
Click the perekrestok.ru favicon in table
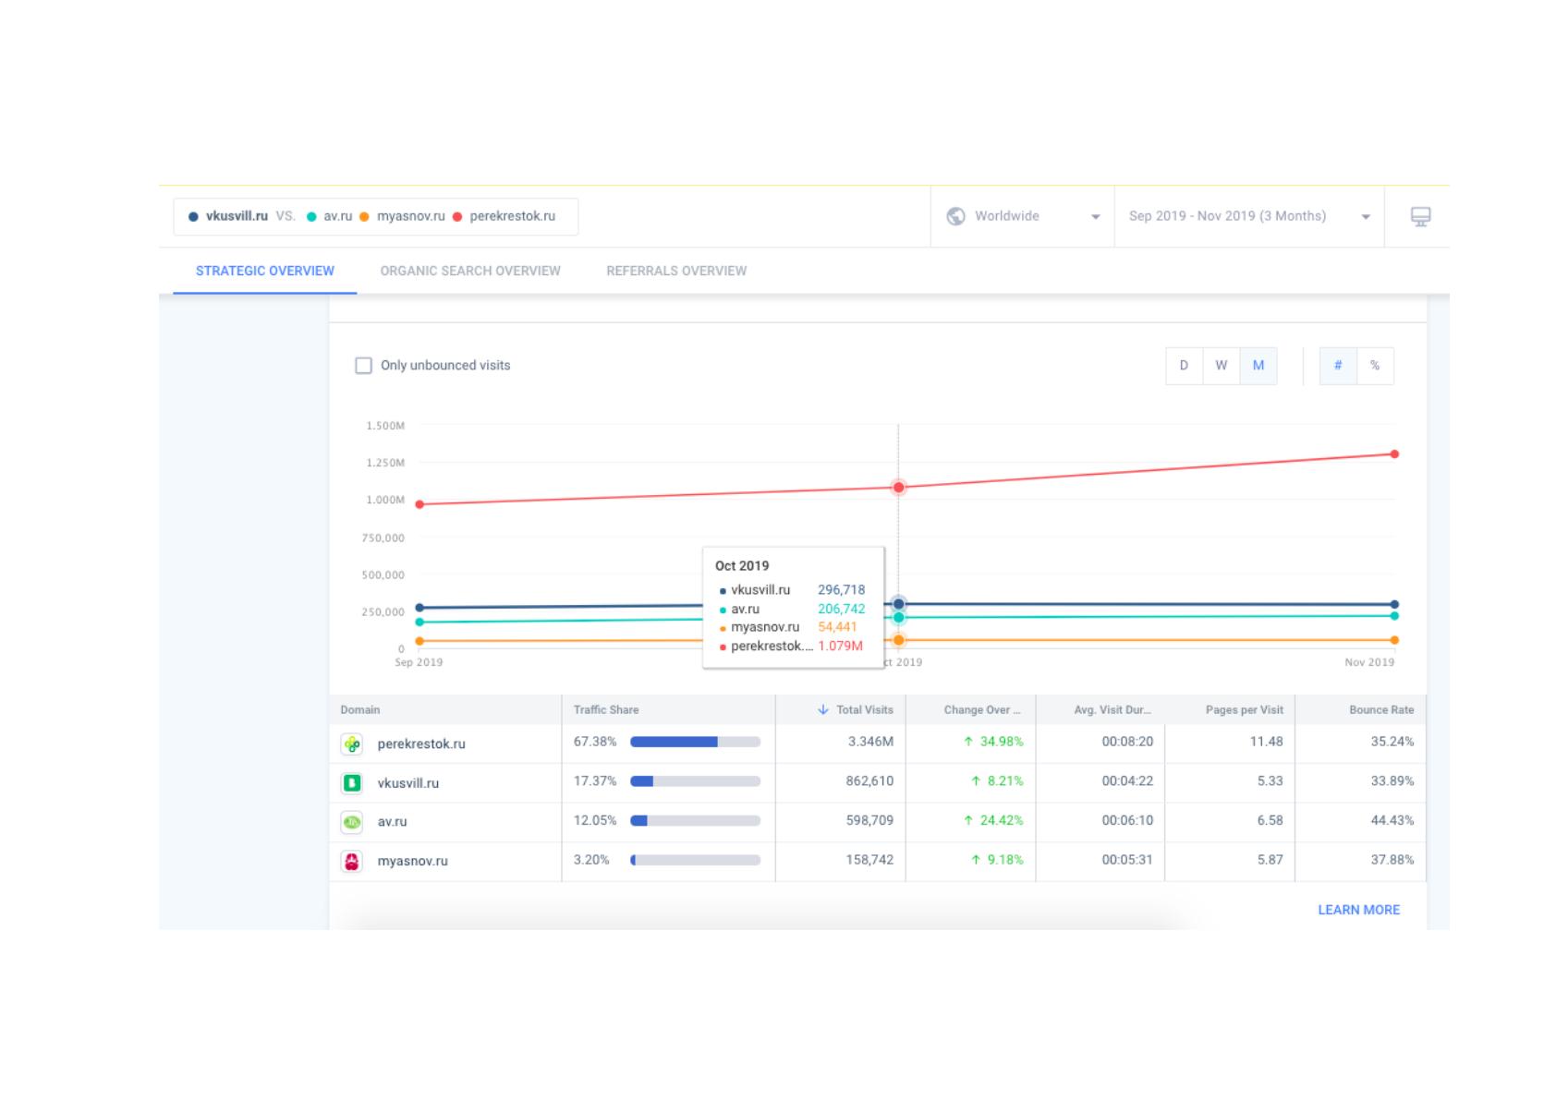(x=352, y=743)
